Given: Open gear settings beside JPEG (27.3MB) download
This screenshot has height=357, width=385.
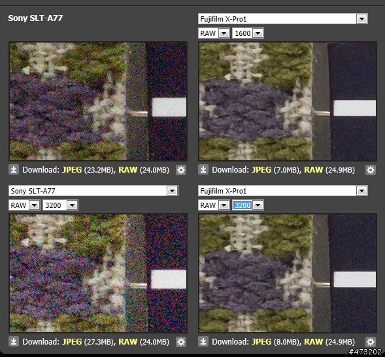Looking at the screenshot, I should (181, 342).
